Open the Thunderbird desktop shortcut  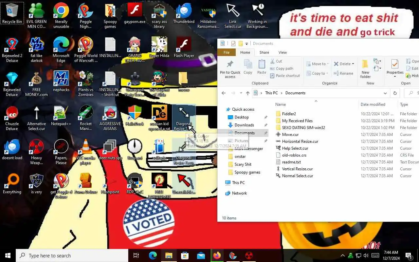pyautogui.click(x=184, y=14)
